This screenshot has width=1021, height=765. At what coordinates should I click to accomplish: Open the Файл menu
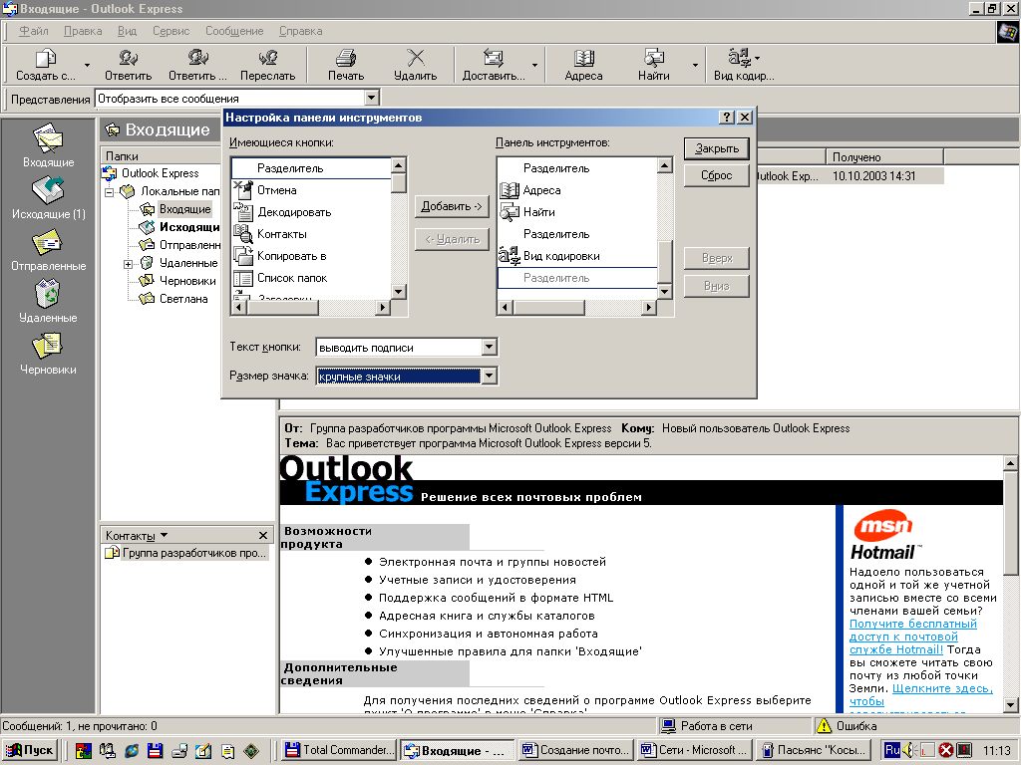(33, 31)
